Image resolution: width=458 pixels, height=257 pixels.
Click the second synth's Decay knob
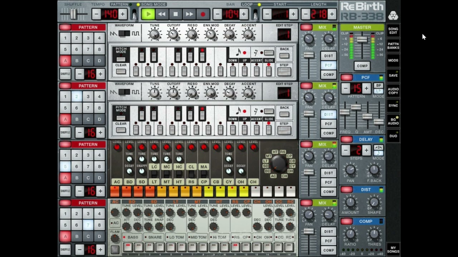point(229,93)
